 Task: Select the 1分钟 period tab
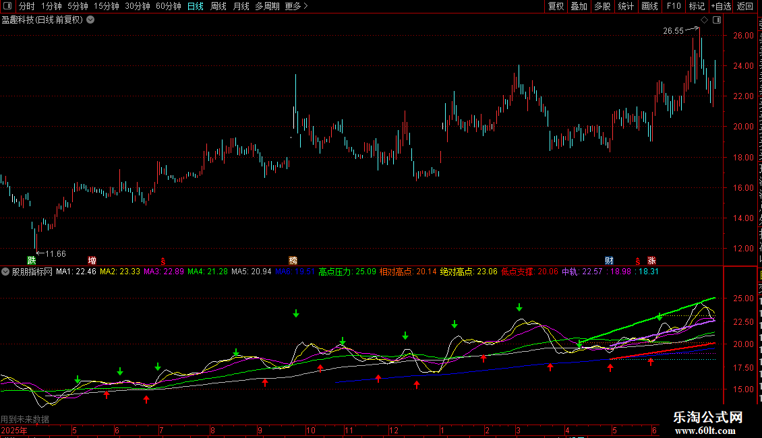51,6
